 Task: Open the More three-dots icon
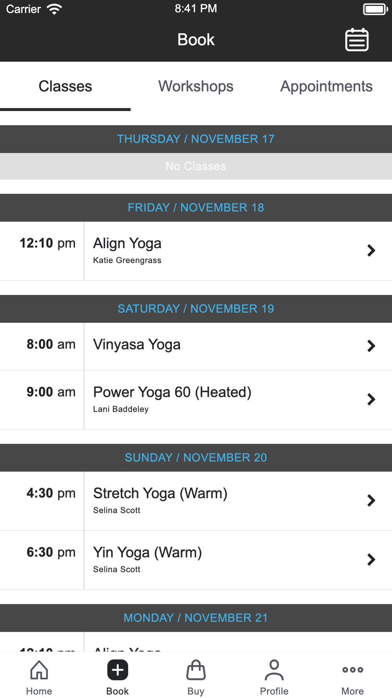click(353, 670)
